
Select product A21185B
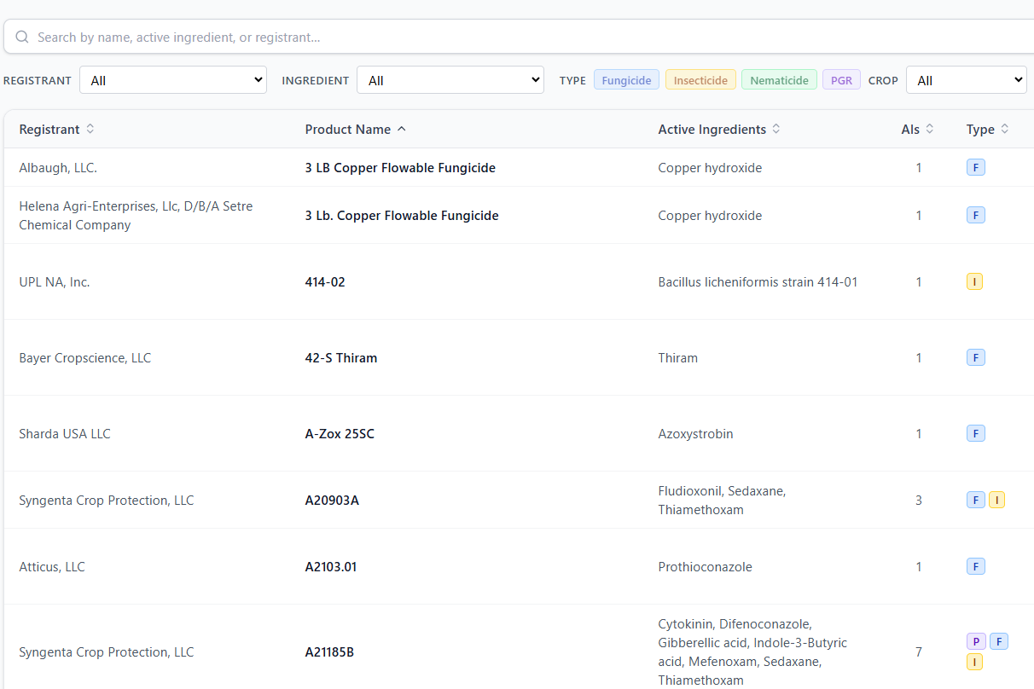pos(329,651)
